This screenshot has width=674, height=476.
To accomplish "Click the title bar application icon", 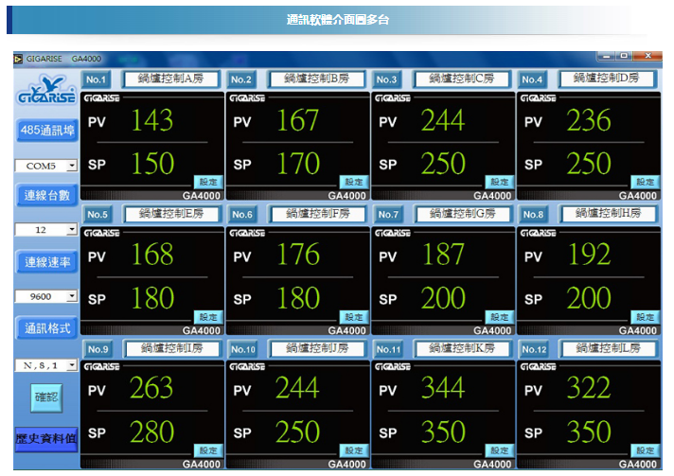I will click(19, 59).
